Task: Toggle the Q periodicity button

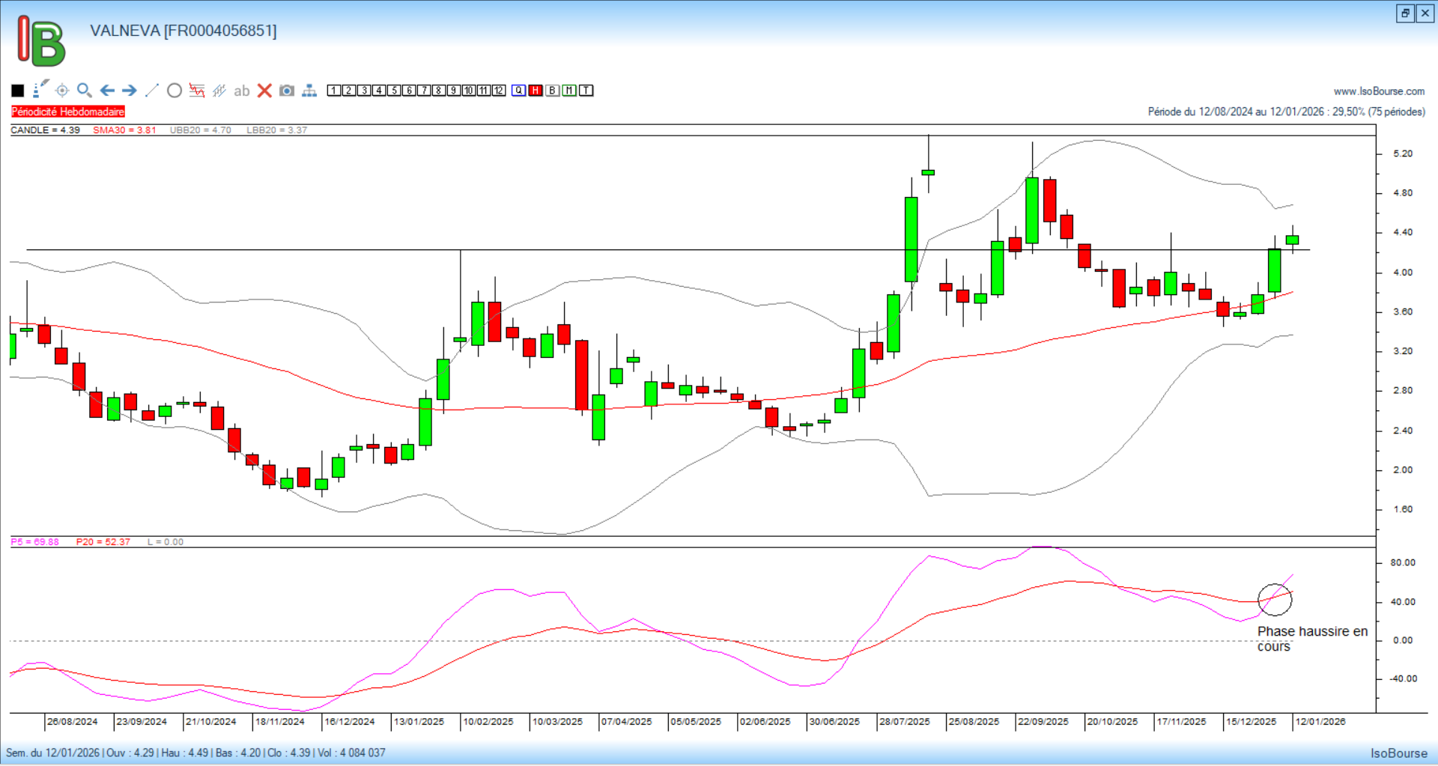Action: pos(518,91)
